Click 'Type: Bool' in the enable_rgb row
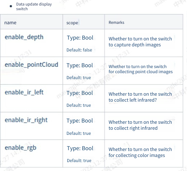This screenshot has width=187, height=171. pyautogui.click(x=80, y=148)
